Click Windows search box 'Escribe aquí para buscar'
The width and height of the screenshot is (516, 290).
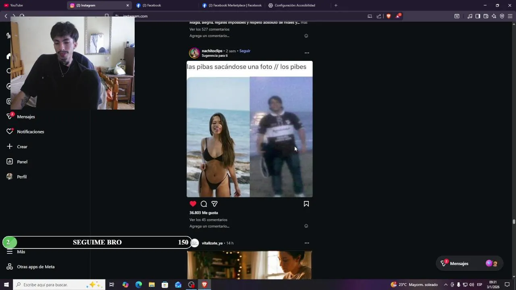(59, 285)
